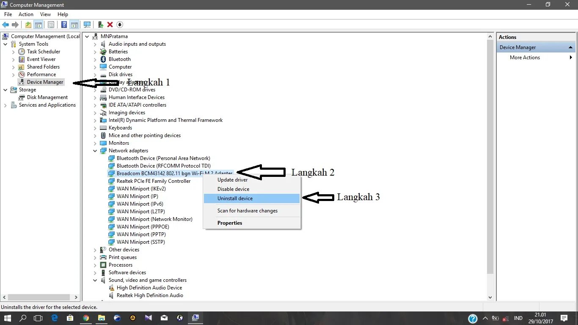Click the Up one level folder icon
Viewport: 578px width, 325px height.
[28, 25]
